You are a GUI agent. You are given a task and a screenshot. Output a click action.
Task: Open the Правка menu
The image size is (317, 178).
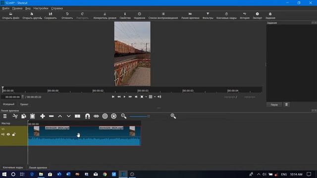17,8
